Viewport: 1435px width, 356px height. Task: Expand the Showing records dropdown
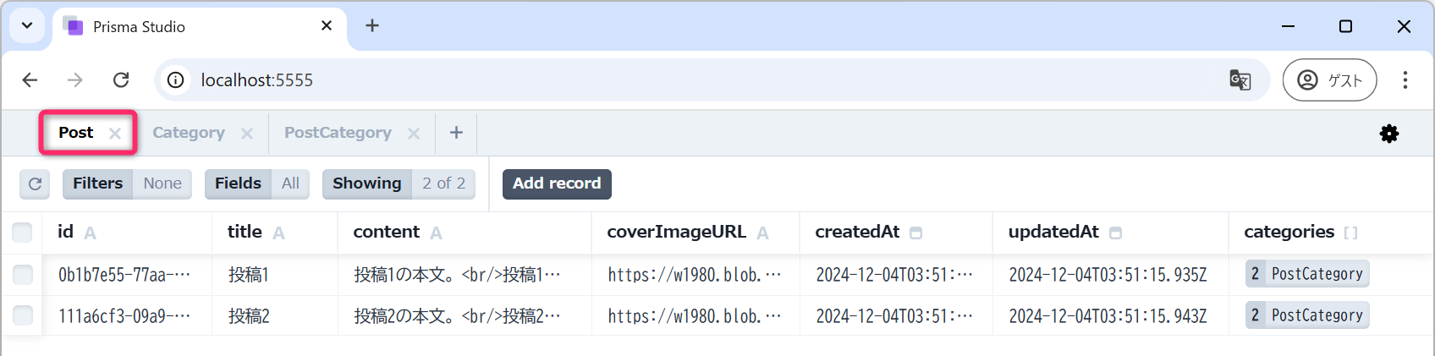coord(399,183)
